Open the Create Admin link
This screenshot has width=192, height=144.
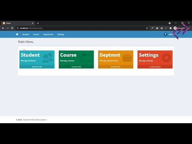pyautogui.click(x=155, y=67)
